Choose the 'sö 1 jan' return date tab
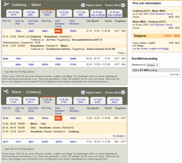The width and height of the screenshot is (182, 163). click(x=98, y=101)
